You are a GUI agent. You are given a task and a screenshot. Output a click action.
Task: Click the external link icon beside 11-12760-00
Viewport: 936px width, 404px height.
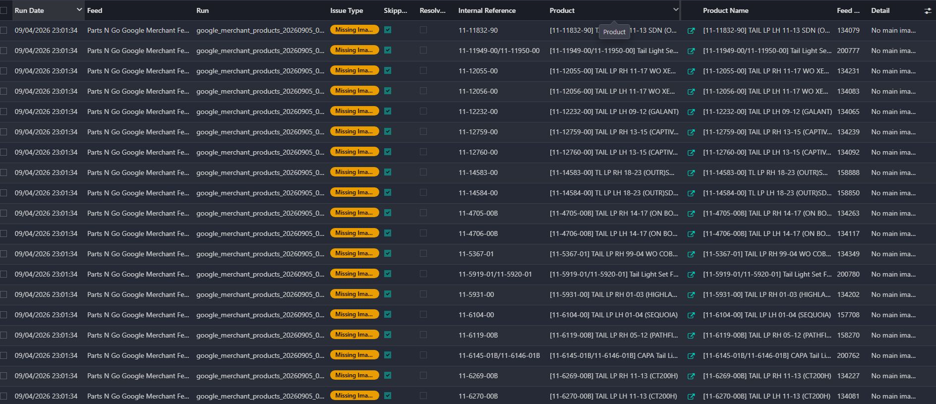691,153
